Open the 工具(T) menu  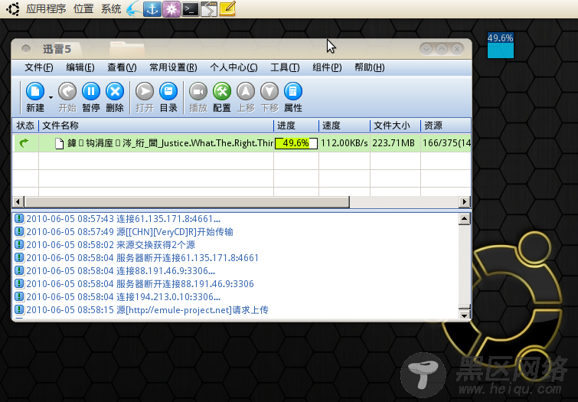click(285, 67)
